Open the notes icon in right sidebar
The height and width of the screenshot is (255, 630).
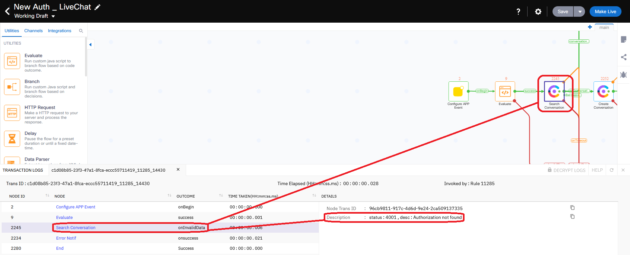(x=624, y=40)
